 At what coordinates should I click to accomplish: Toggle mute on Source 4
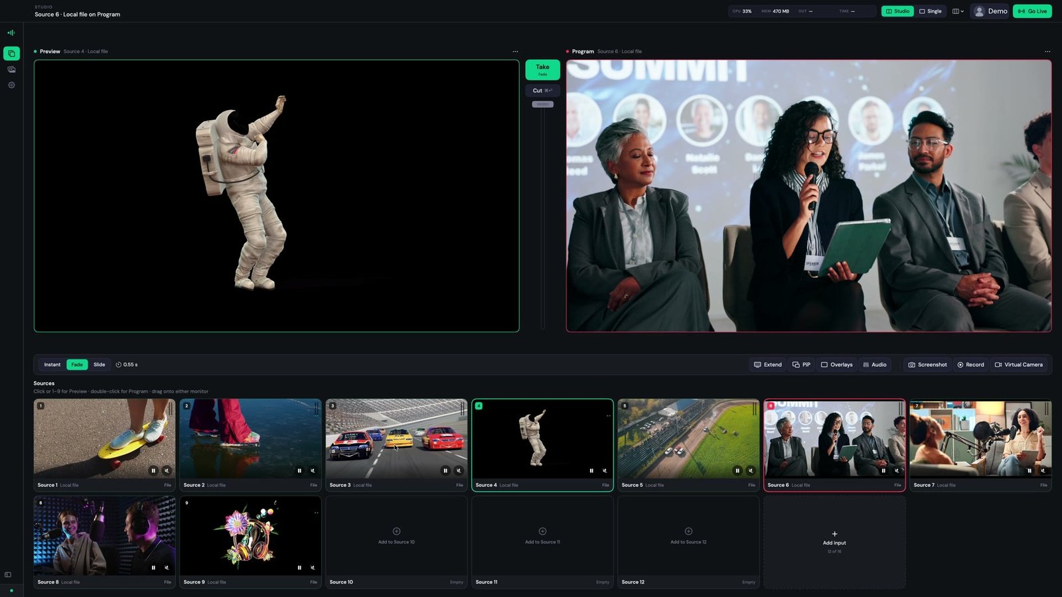(605, 471)
